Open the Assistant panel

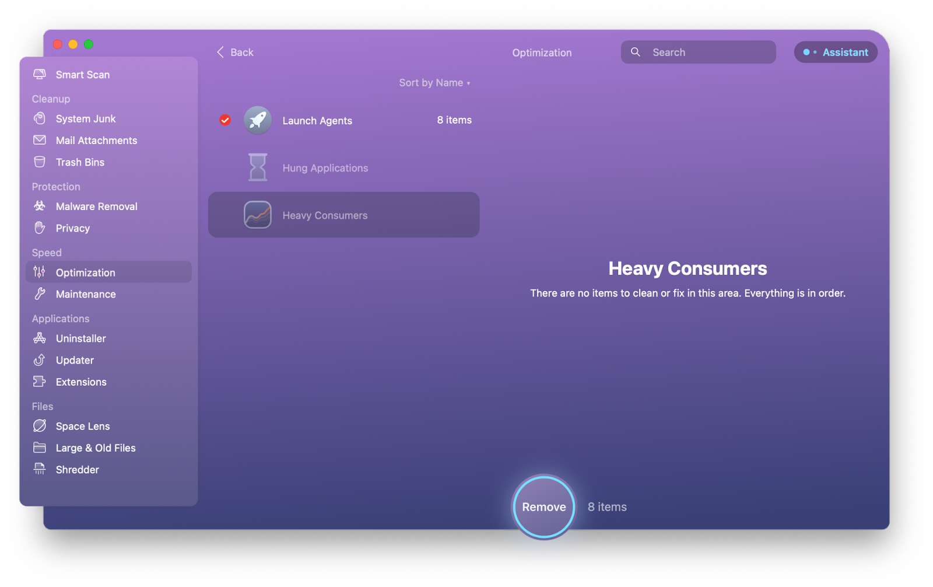coord(835,52)
